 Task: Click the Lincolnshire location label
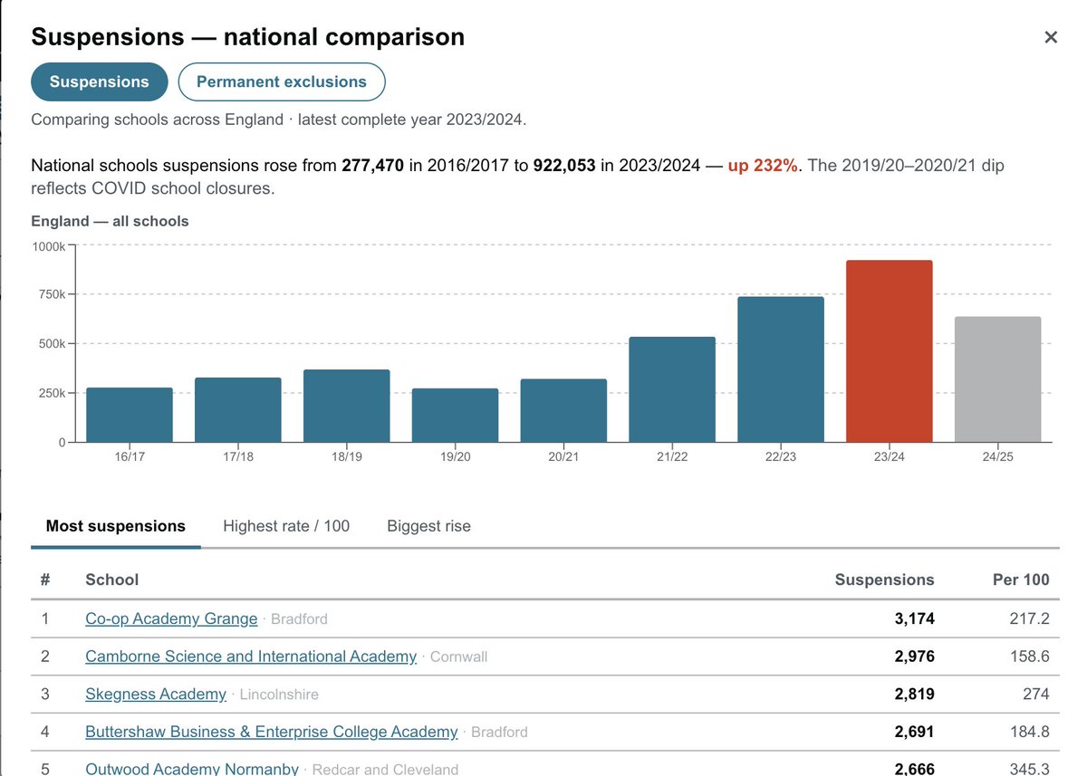(279, 695)
